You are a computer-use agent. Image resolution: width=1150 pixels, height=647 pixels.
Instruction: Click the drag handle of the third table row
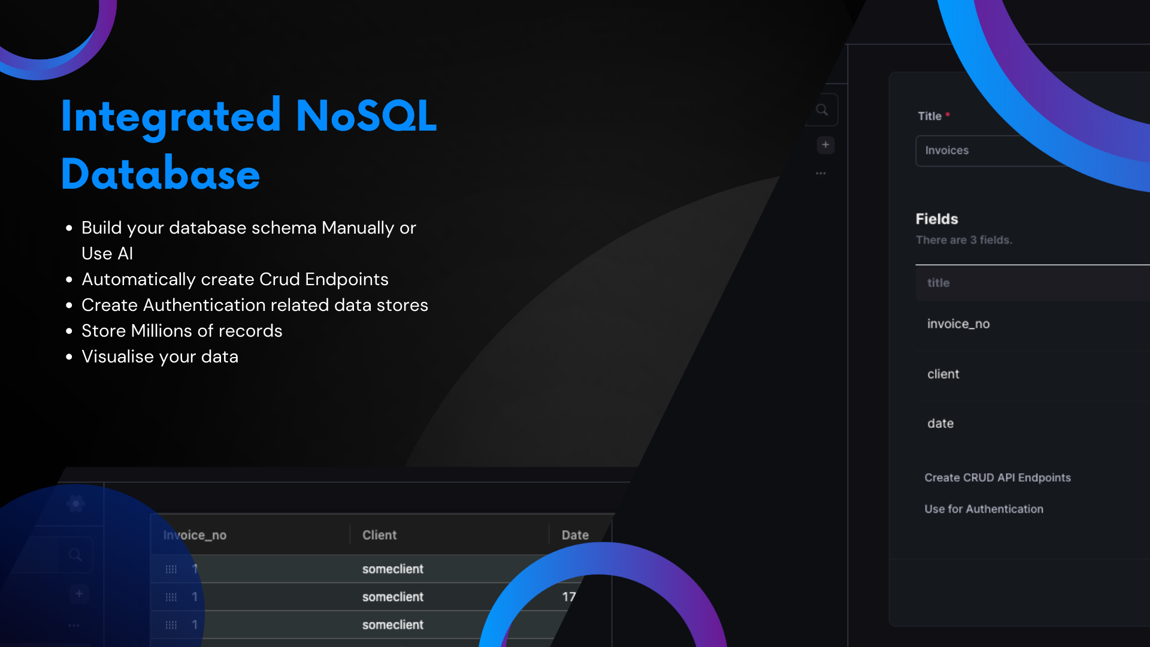point(171,625)
